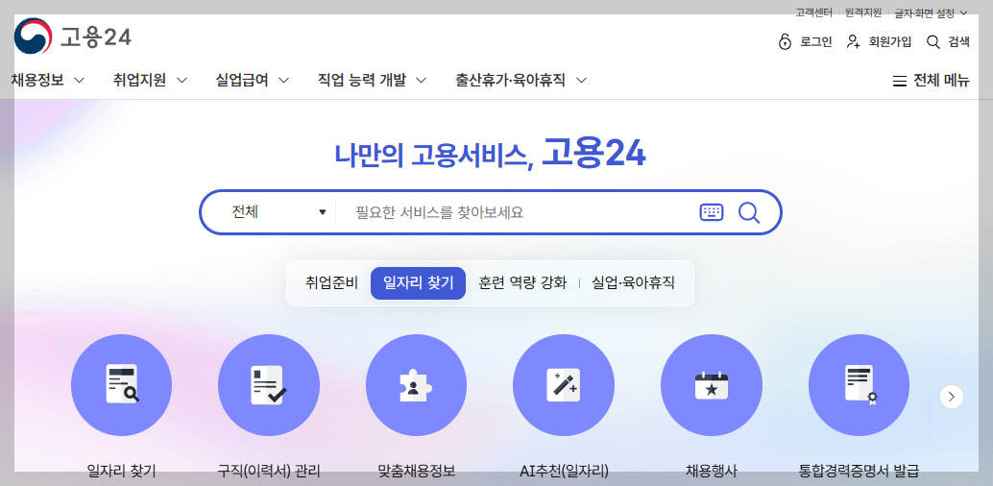The width and height of the screenshot is (993, 486).
Task: Click the 회원가입 person-plus icon
Action: coord(853,42)
